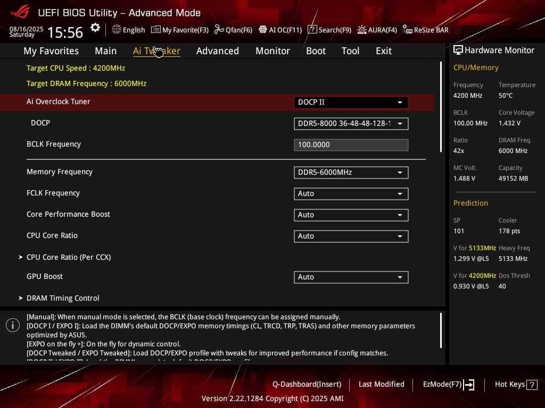Click the MC Volt. 1.488 V value
This screenshot has height=408, width=545.
[x=464, y=178]
